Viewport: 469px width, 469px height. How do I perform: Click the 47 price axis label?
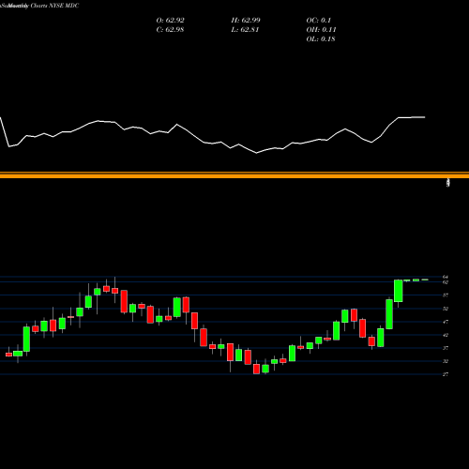click(x=446, y=322)
